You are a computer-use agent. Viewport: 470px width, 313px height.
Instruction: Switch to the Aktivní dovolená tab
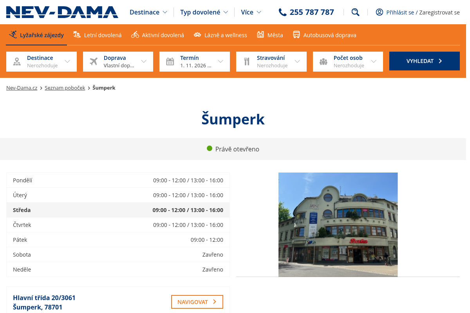[157, 35]
